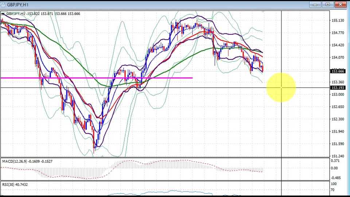Click the RSI scale value 100
The width and height of the screenshot is (350, 197).
pos(334,184)
